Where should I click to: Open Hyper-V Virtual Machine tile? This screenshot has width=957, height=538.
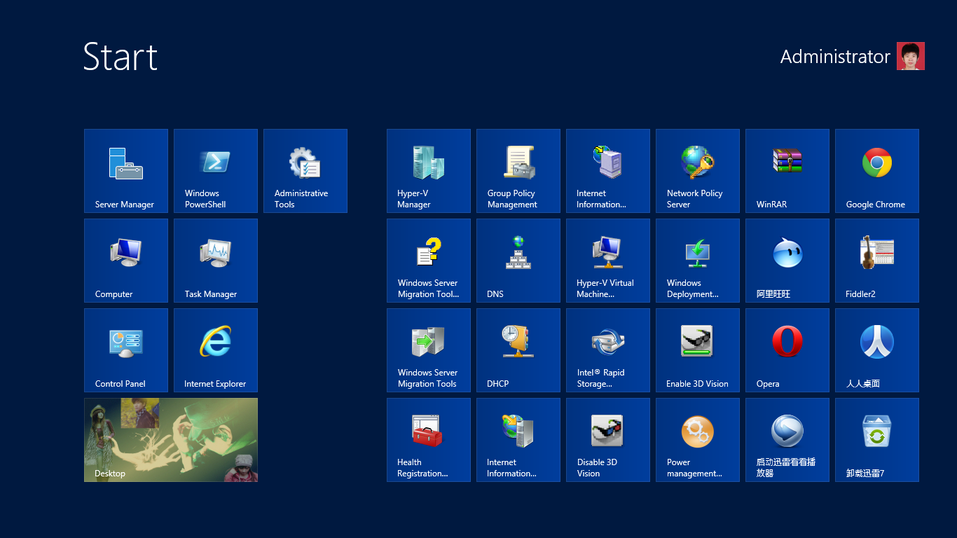(x=608, y=261)
